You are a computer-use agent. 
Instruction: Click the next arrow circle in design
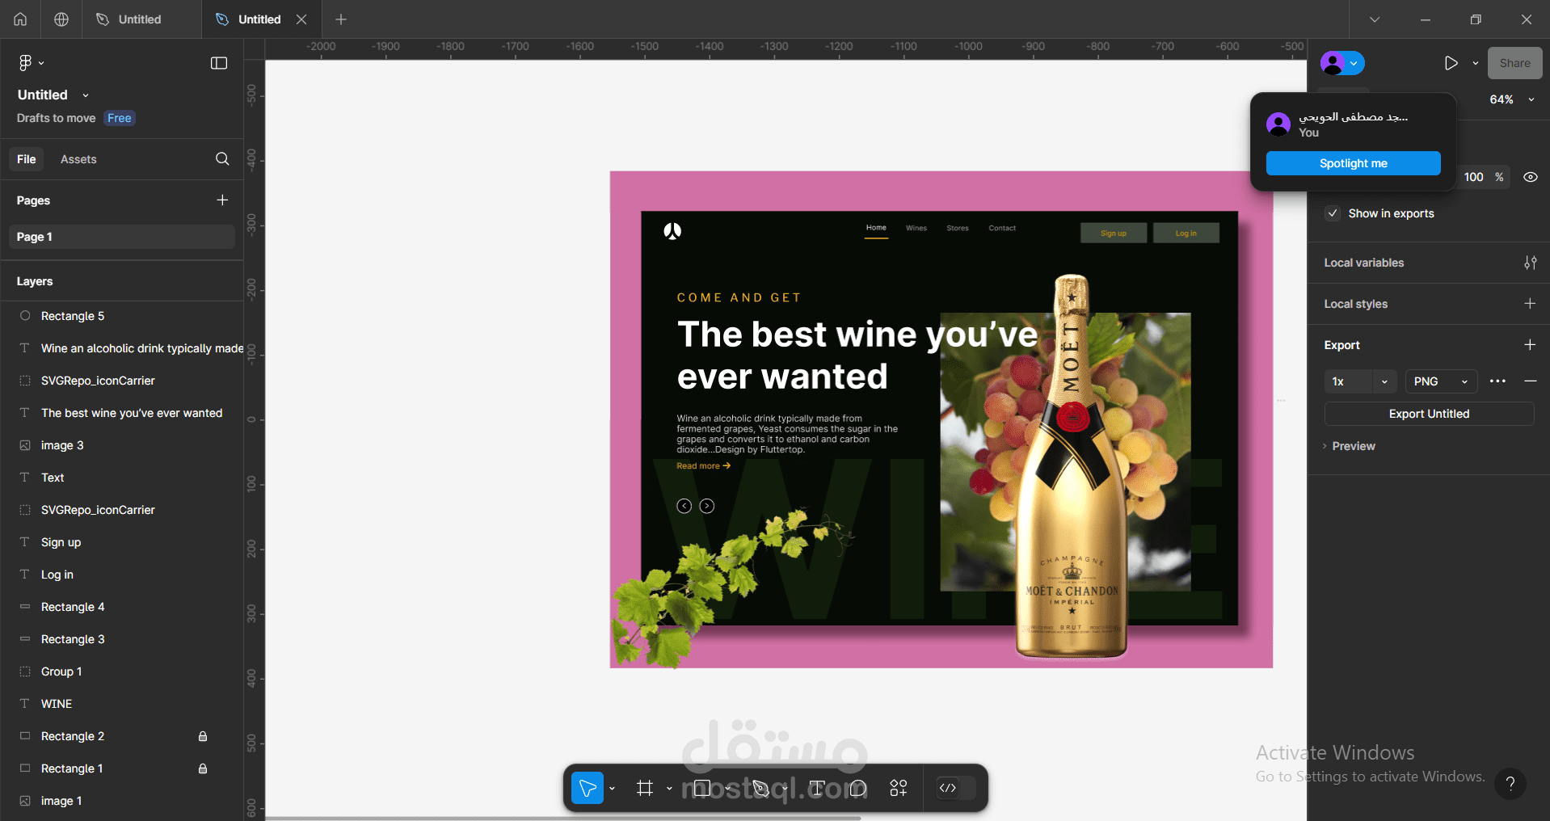pyautogui.click(x=707, y=506)
